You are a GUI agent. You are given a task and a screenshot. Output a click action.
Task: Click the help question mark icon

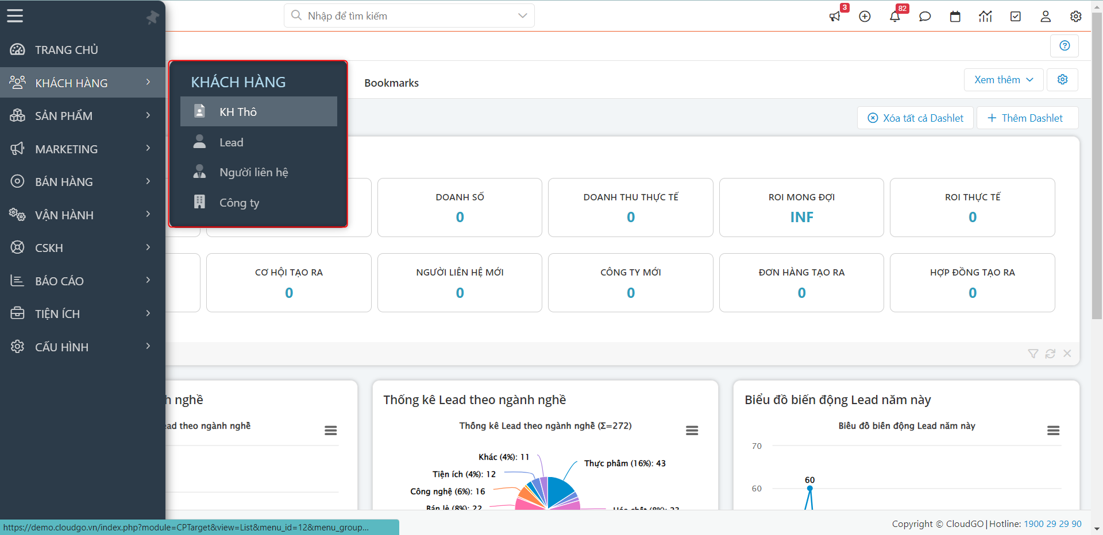(x=1065, y=46)
